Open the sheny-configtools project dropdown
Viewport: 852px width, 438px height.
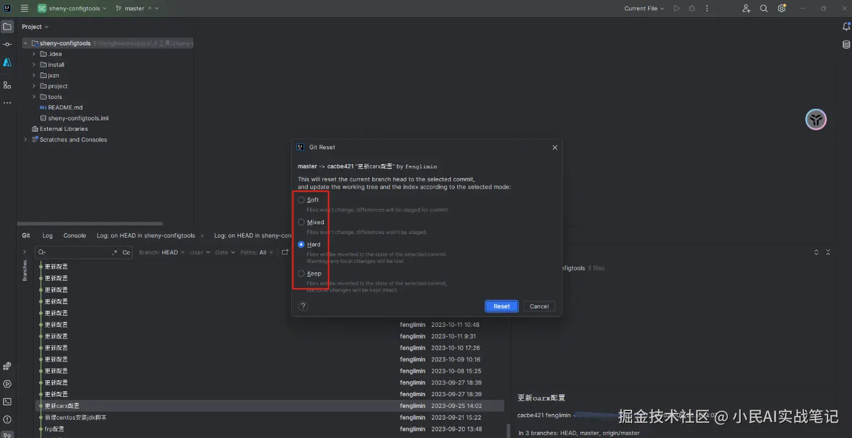click(x=72, y=9)
